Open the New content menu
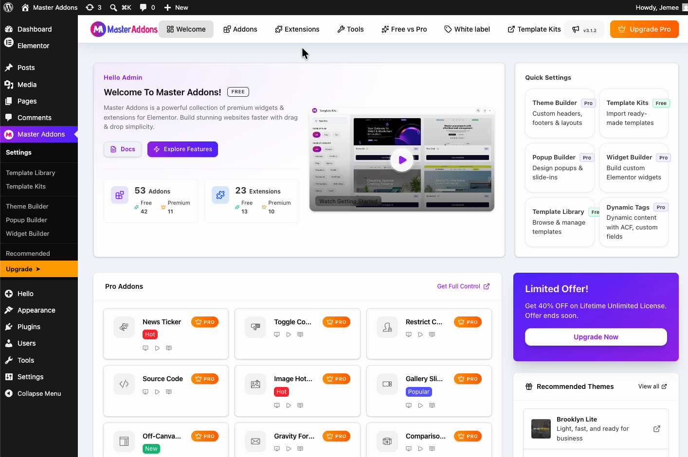Screen dimensions: 688x457 (x=176, y=7)
